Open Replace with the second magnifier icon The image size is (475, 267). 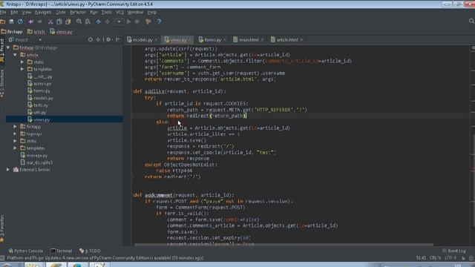(88, 22)
